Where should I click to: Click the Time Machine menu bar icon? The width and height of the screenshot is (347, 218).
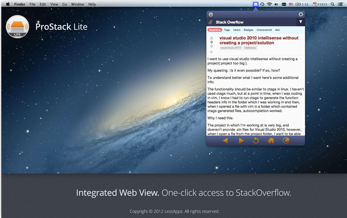pyautogui.click(x=262, y=4)
